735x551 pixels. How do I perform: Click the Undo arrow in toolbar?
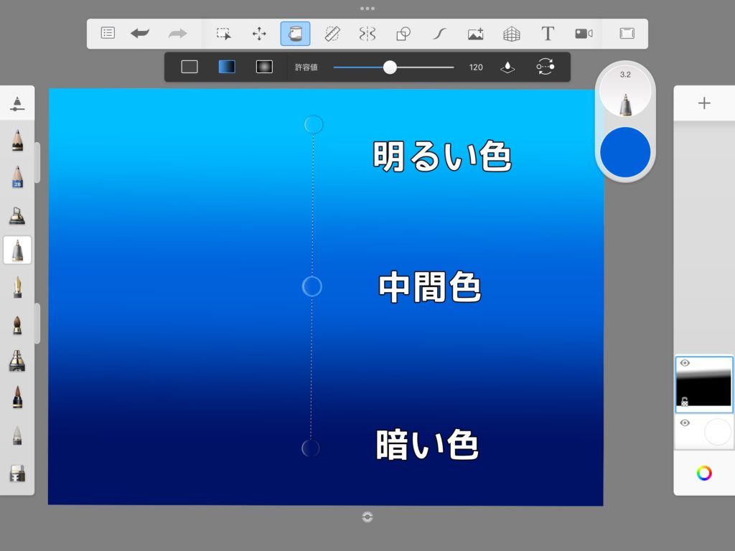click(x=140, y=33)
